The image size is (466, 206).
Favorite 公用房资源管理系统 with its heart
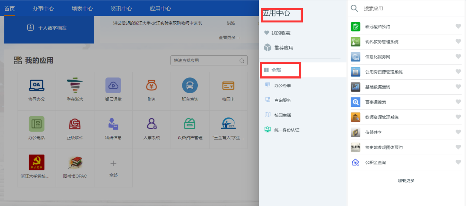pos(458,71)
